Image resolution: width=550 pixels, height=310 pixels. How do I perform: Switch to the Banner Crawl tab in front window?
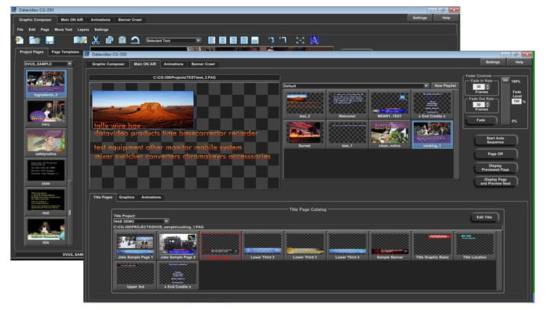pyautogui.click(x=202, y=64)
